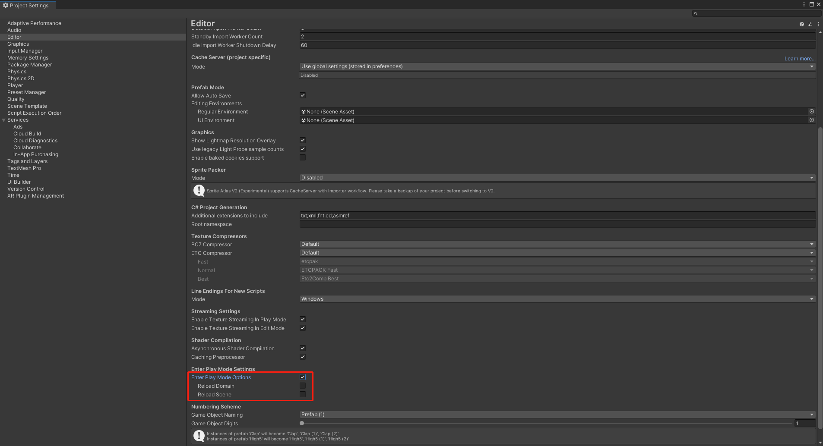Open the Sprite Packer Mode dropdown

(557, 177)
